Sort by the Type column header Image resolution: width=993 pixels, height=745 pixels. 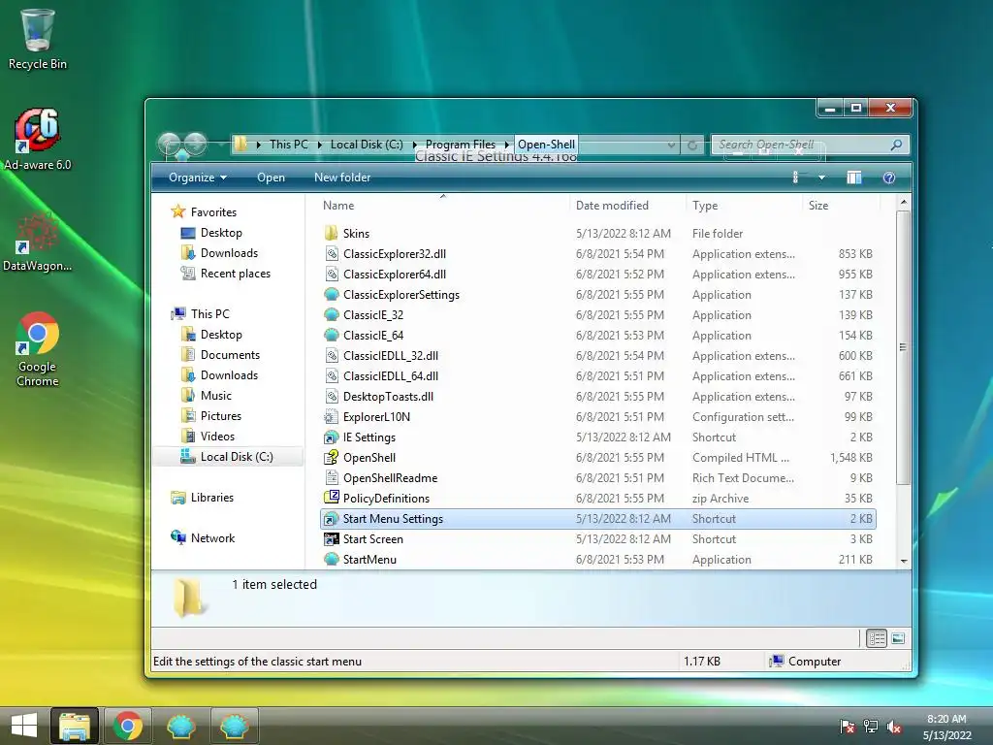pos(744,206)
